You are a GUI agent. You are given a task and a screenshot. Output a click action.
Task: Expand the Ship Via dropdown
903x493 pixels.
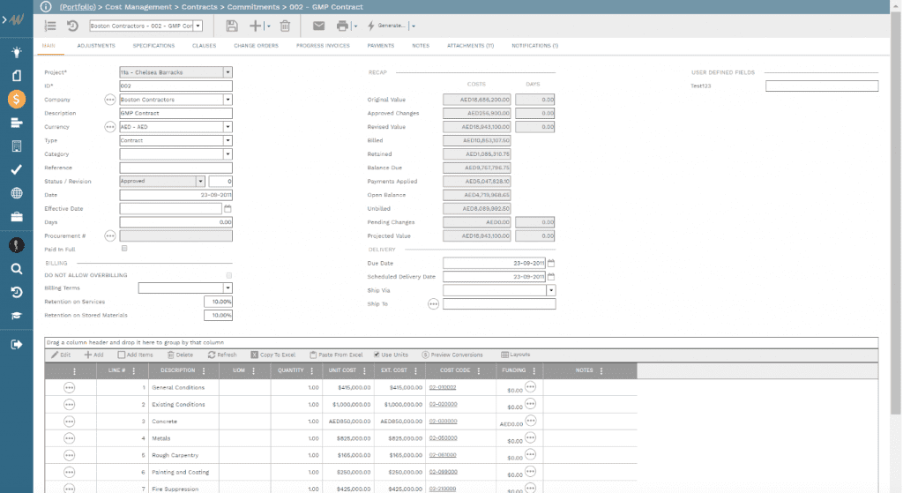(551, 290)
